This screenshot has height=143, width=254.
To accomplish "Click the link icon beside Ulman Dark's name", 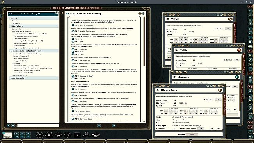I will point(158,90).
